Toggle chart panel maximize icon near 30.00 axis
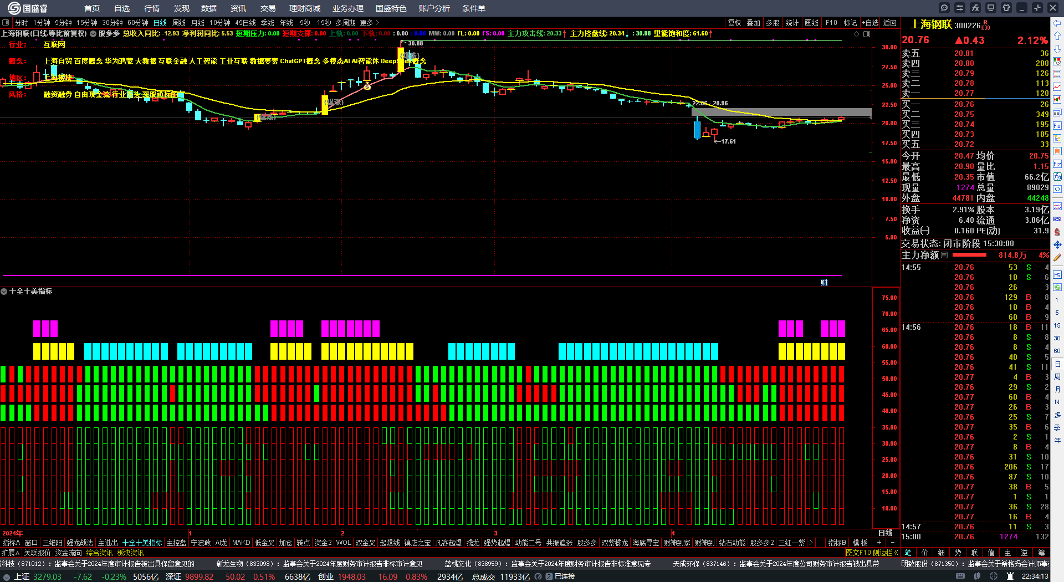 tap(867, 34)
